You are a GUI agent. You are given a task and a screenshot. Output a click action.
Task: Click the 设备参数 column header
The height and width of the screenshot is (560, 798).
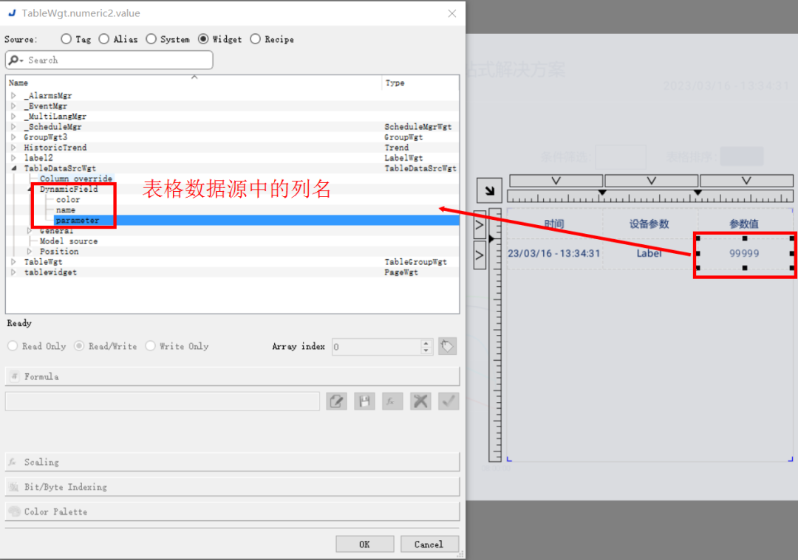(649, 224)
